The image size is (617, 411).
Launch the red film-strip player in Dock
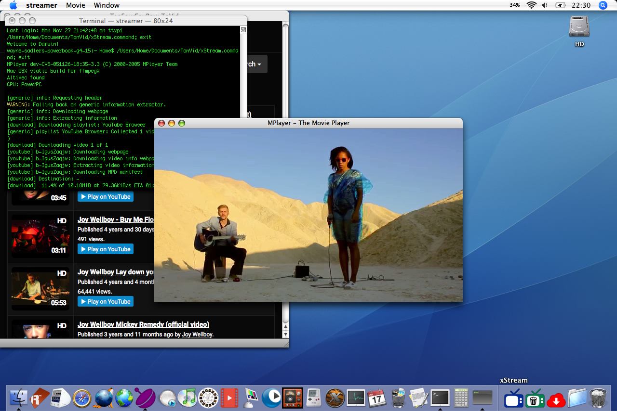click(229, 398)
